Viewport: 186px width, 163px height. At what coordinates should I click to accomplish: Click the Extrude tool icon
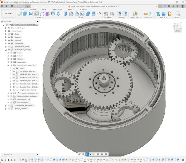pyautogui.click(x=25, y=14)
